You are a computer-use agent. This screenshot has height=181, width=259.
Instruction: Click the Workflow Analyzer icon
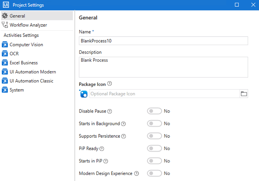click(5, 25)
